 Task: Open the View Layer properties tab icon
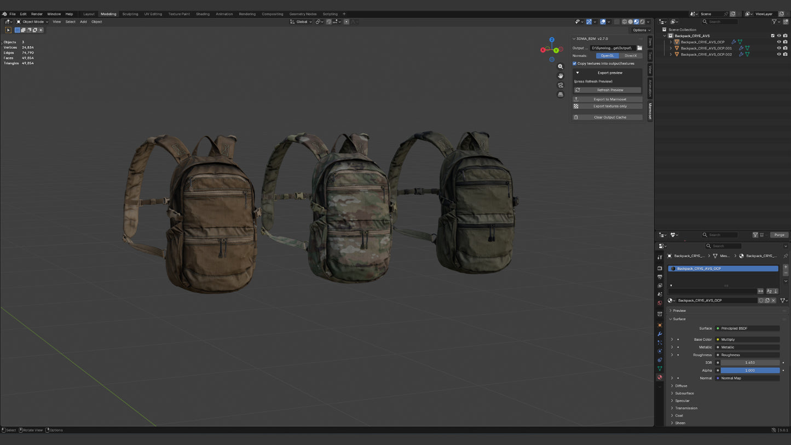[660, 286]
